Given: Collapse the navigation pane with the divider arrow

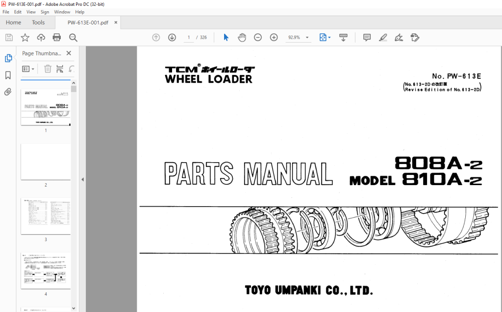Looking at the screenshot, I should tap(82, 180).
